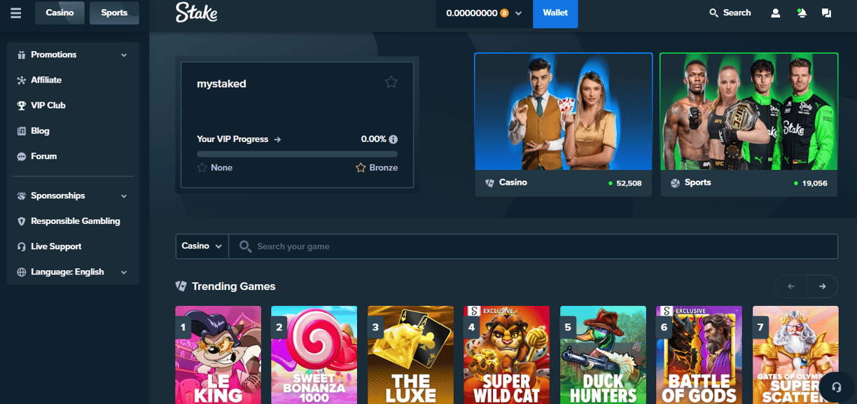Open the hamburger menu icon
This screenshot has width=857, height=404.
(x=15, y=13)
